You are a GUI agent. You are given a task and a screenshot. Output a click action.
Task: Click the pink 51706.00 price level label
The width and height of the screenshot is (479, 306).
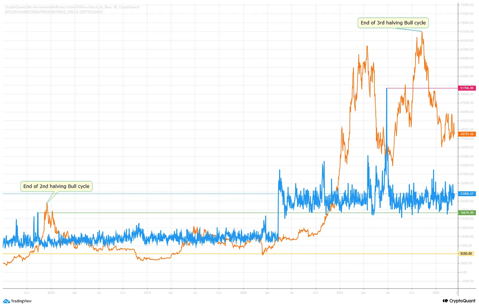[466, 88]
